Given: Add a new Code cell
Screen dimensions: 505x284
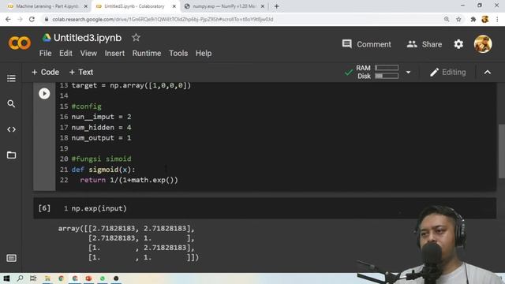Looking at the screenshot, I should [46, 72].
